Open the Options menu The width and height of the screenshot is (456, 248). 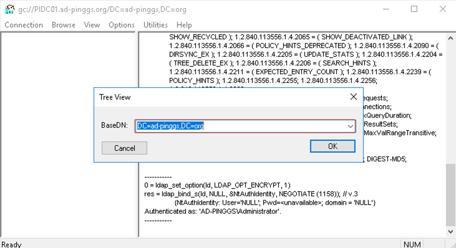point(122,25)
